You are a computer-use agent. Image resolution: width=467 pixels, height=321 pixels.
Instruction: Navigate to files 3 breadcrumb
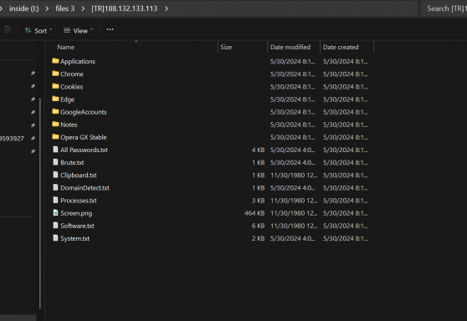65,8
